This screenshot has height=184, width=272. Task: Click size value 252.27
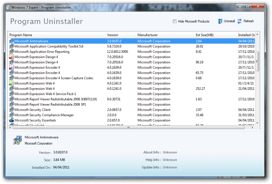(x=200, y=89)
